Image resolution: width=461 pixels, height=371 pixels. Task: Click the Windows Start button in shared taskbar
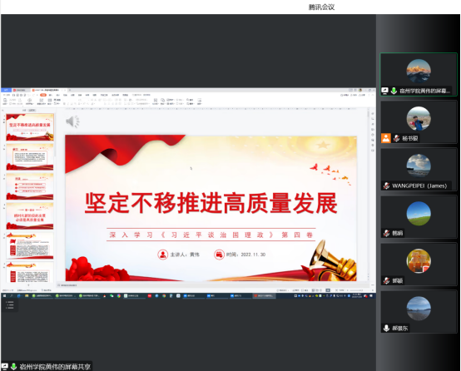tap(4, 296)
